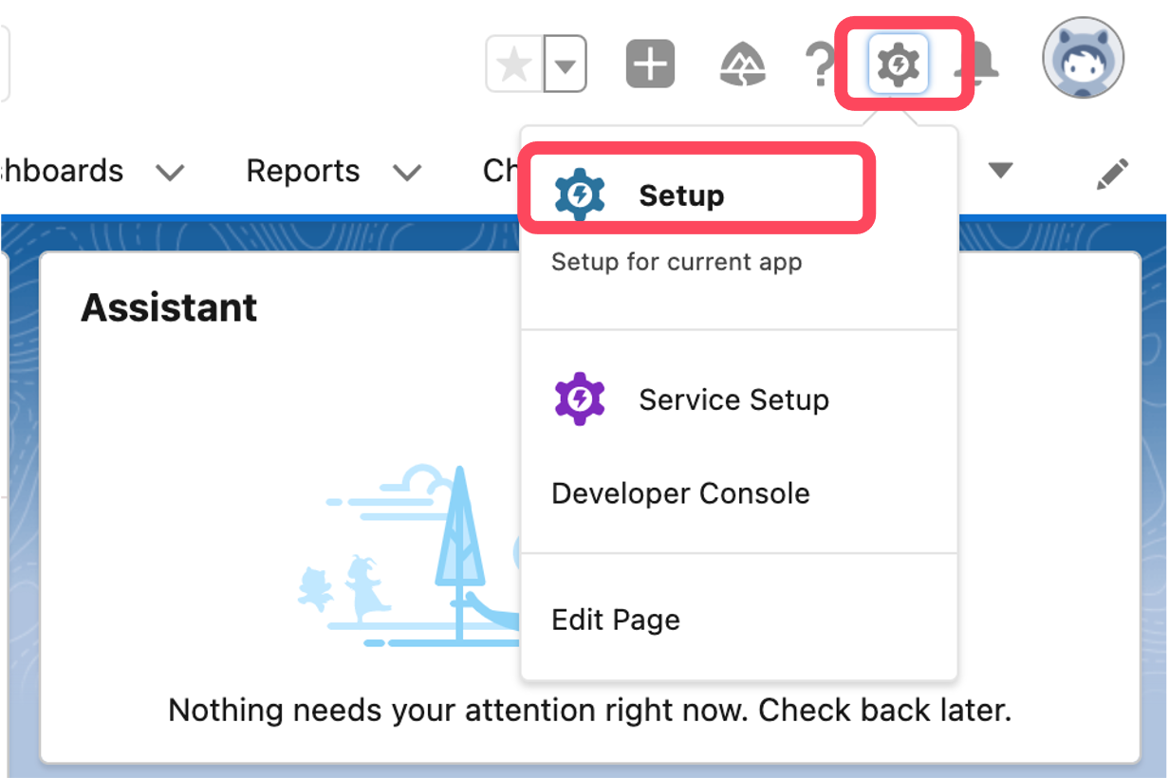Open the Global Actions plus icon
Image resolution: width=1169 pixels, height=778 pixels.
coord(650,65)
